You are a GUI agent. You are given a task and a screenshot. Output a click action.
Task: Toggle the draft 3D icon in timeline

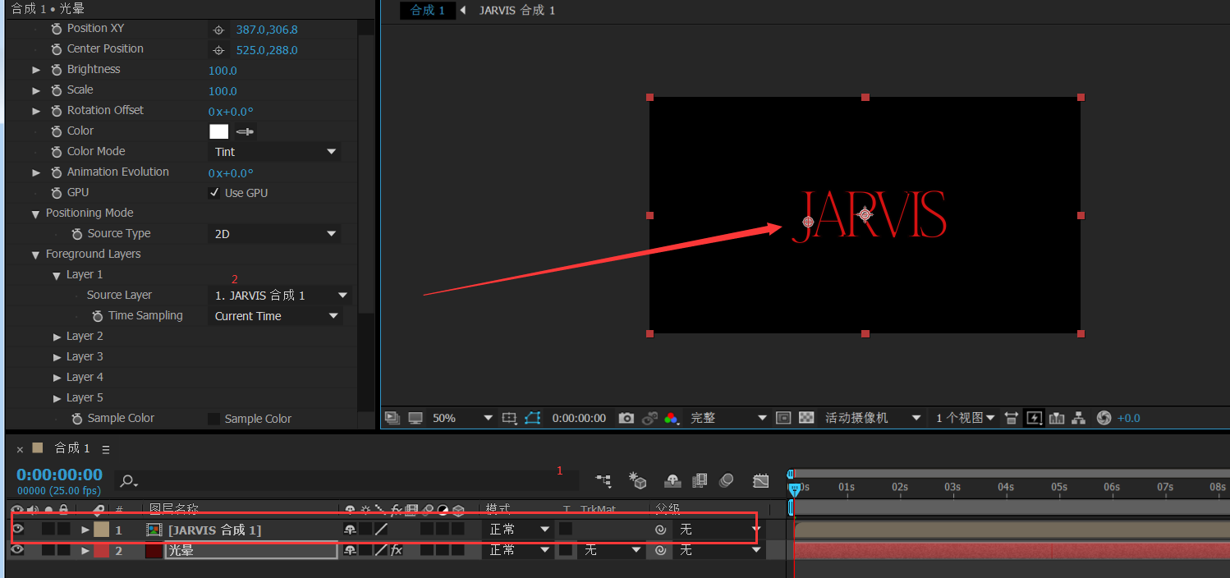(x=638, y=480)
